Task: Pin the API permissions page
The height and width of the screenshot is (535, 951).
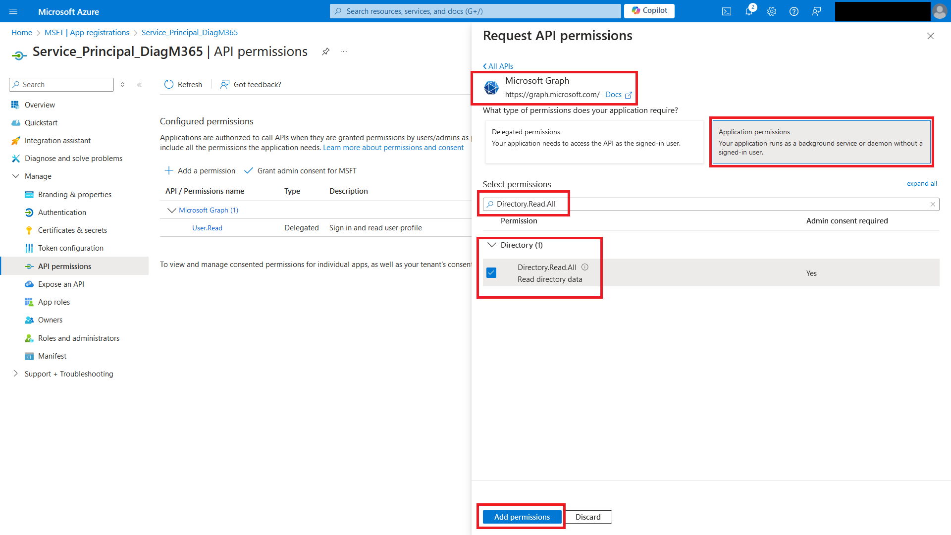Action: [x=325, y=52]
